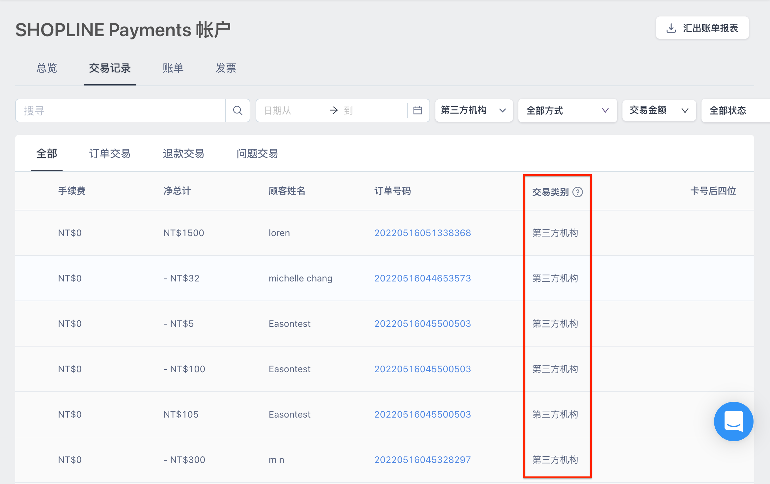Image resolution: width=770 pixels, height=484 pixels.
Task: Click customer name m n
Action: [x=276, y=460]
